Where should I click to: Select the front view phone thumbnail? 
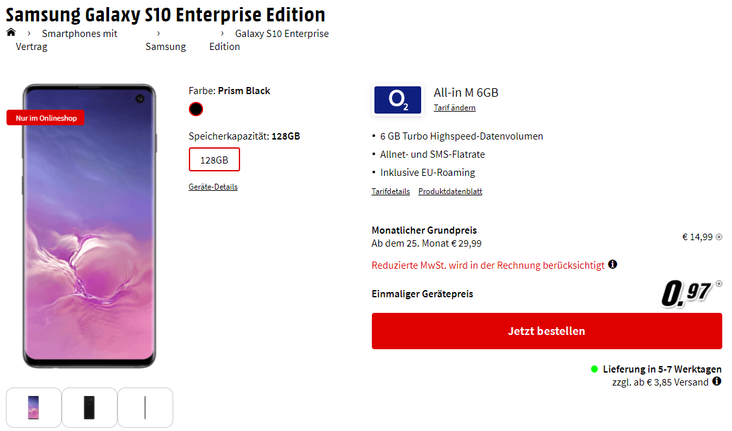pyautogui.click(x=34, y=408)
